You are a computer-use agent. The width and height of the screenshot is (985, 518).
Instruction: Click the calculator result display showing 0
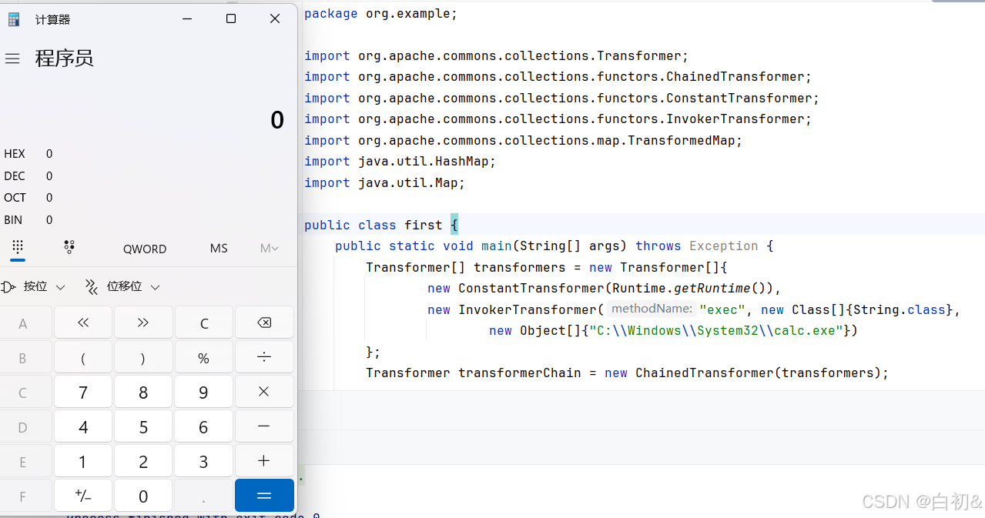(277, 120)
